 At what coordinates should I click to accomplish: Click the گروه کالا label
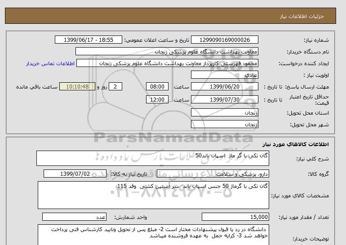coord(318,174)
